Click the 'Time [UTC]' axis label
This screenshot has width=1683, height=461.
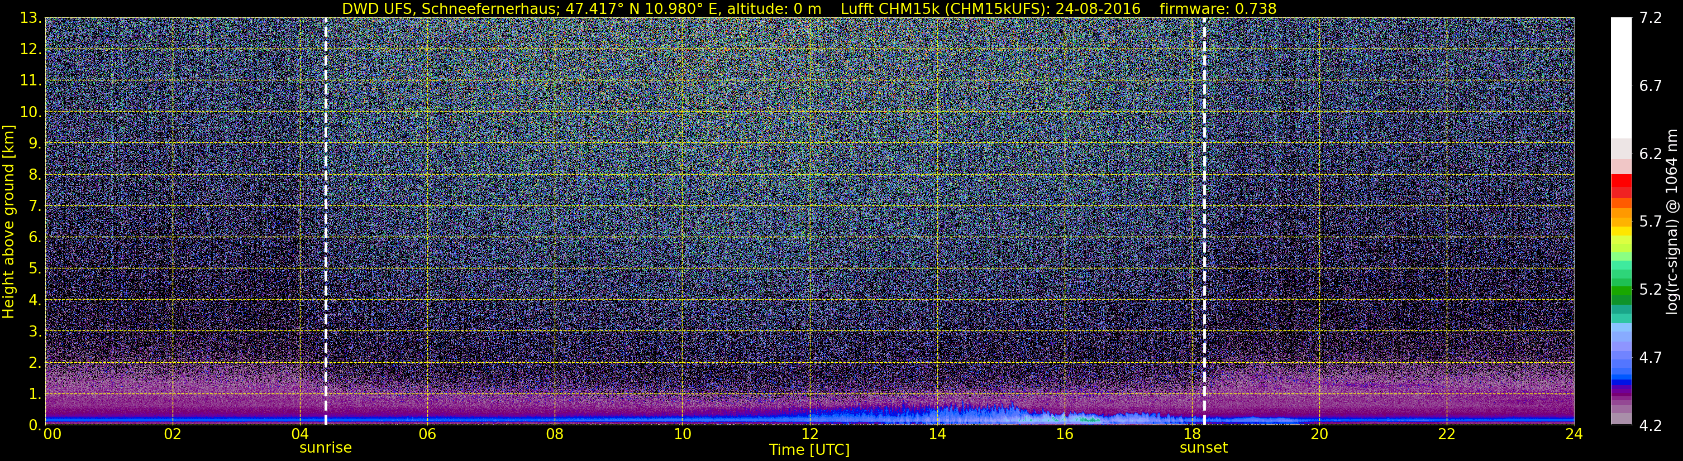(x=809, y=450)
